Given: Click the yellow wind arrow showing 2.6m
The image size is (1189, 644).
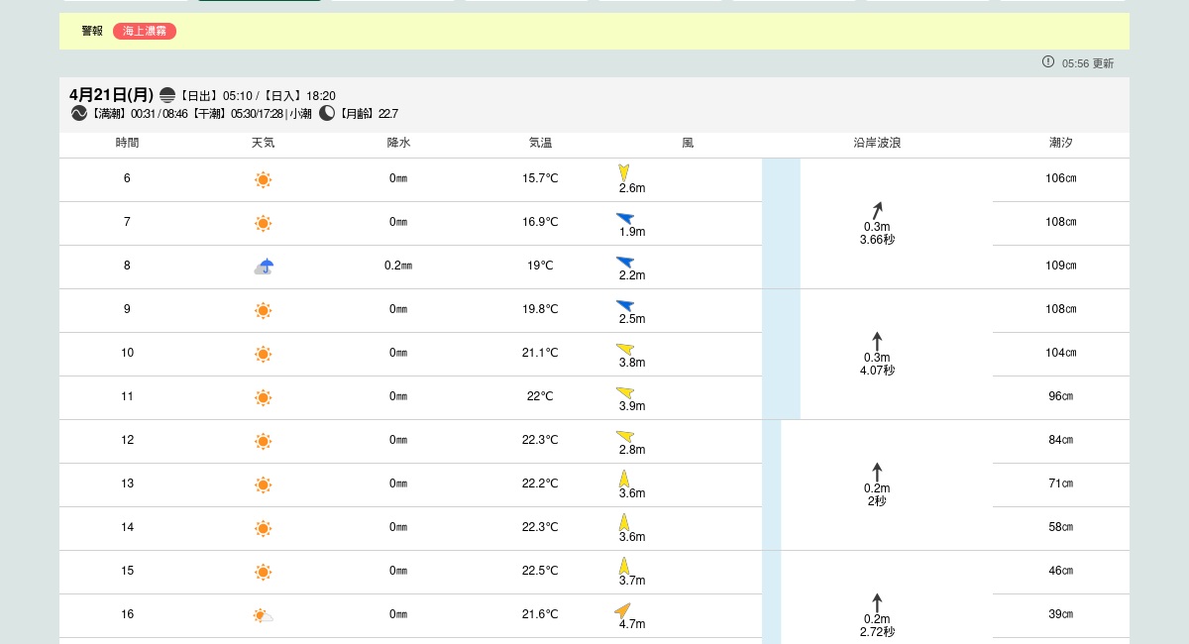Looking at the screenshot, I should pos(624,172).
